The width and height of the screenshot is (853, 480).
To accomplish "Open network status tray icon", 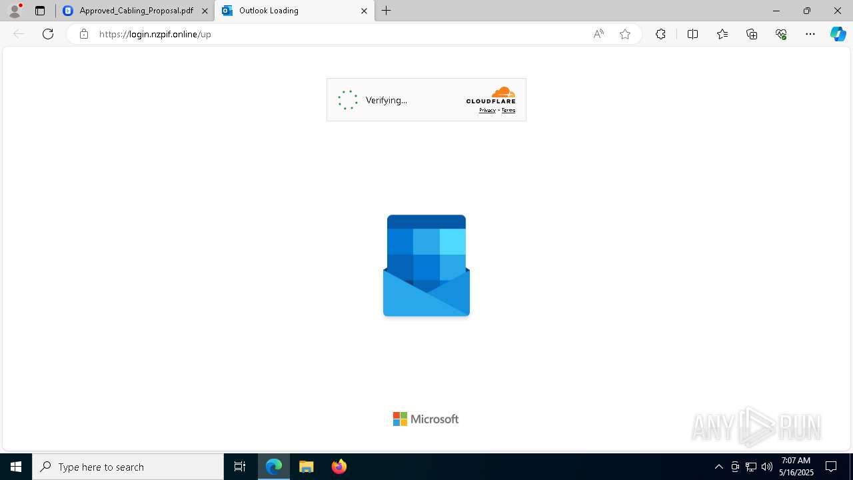I will (751, 467).
